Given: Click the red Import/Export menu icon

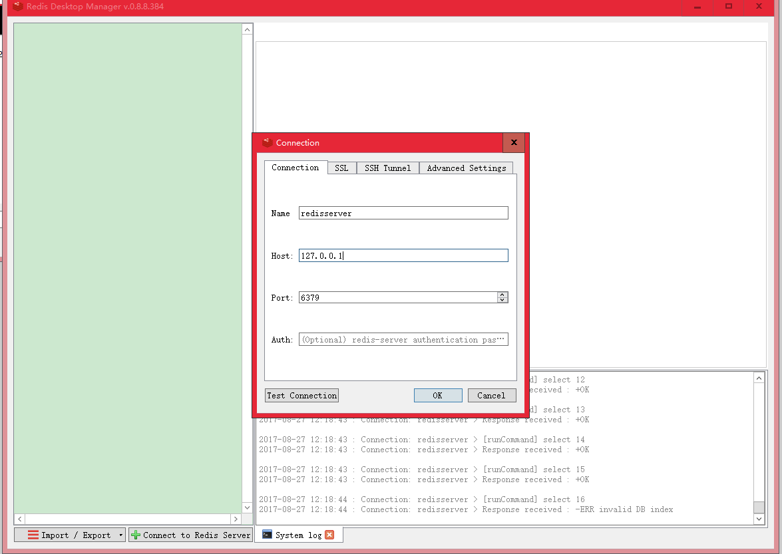Looking at the screenshot, I should (x=33, y=535).
